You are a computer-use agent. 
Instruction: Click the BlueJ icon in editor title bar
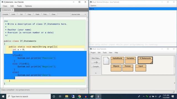coord(2,2)
